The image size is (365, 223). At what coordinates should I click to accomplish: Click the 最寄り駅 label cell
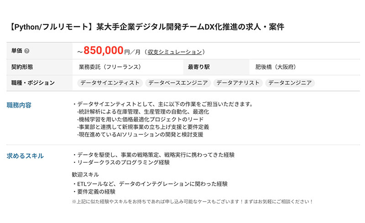pos(198,67)
